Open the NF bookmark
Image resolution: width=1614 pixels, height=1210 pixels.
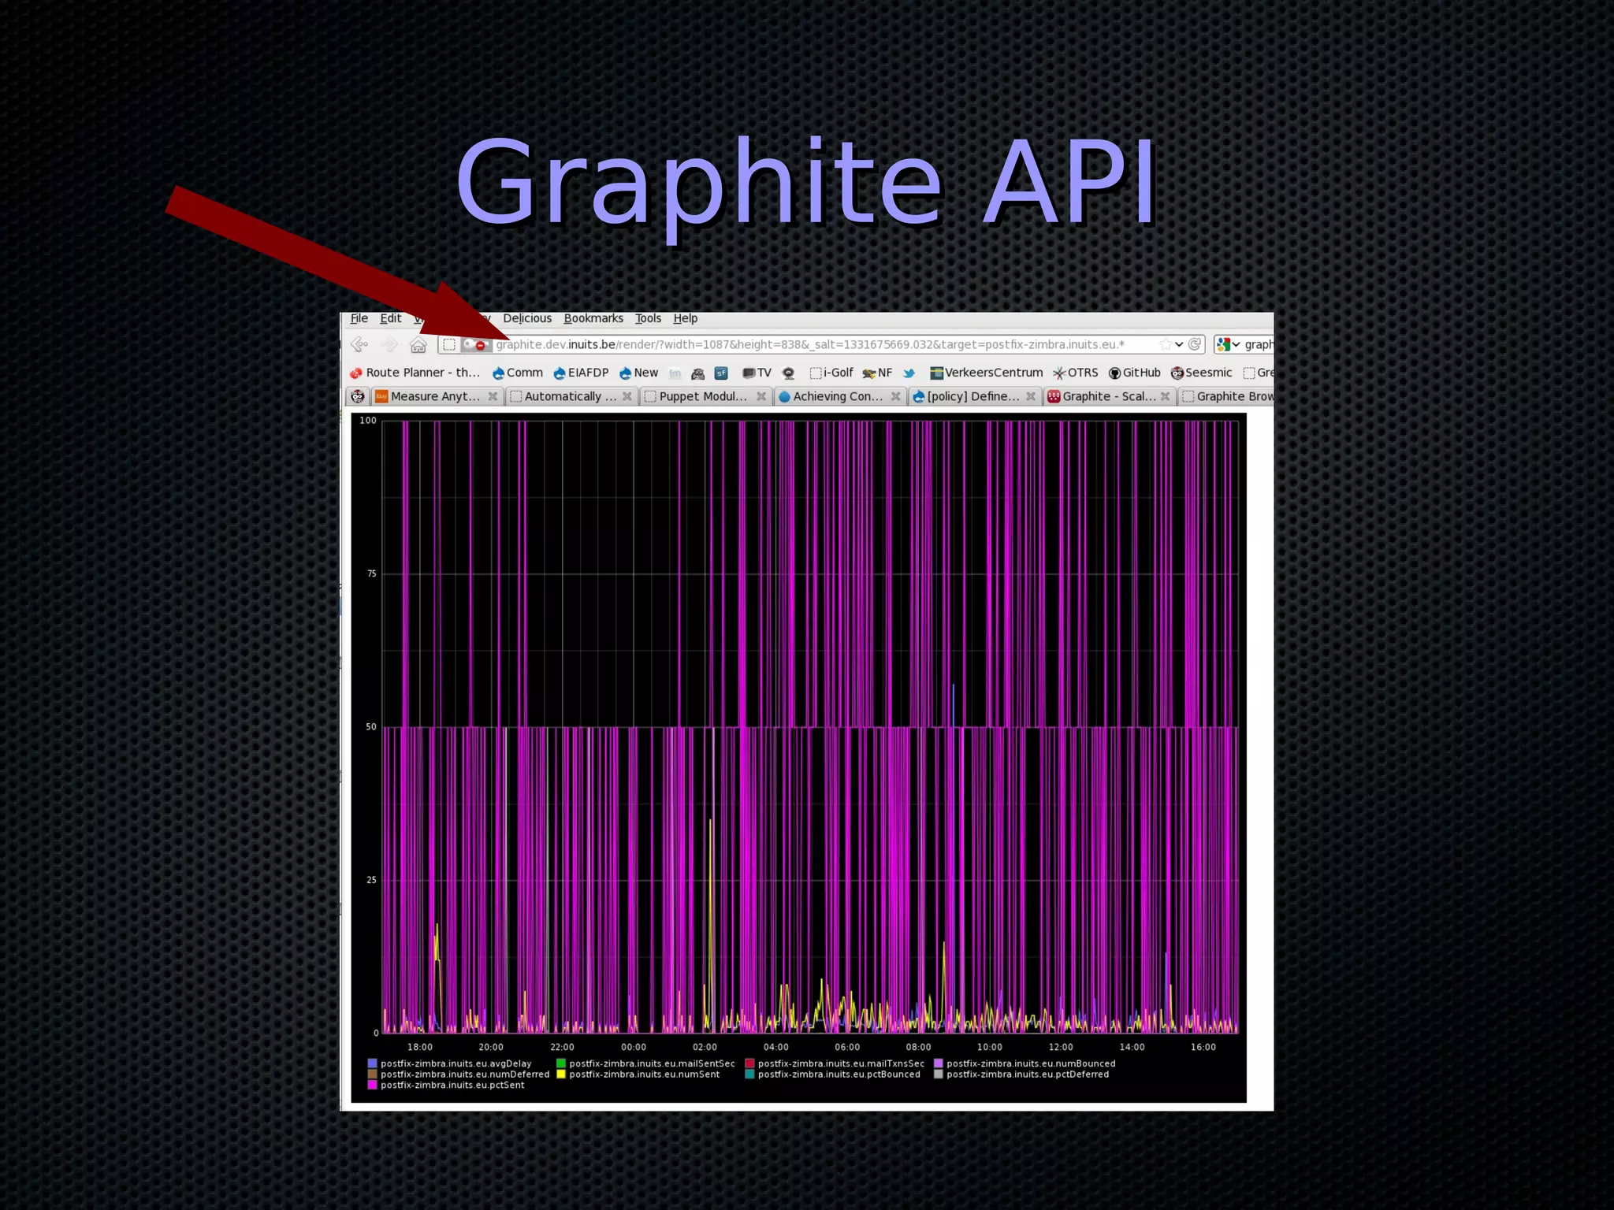(x=877, y=373)
